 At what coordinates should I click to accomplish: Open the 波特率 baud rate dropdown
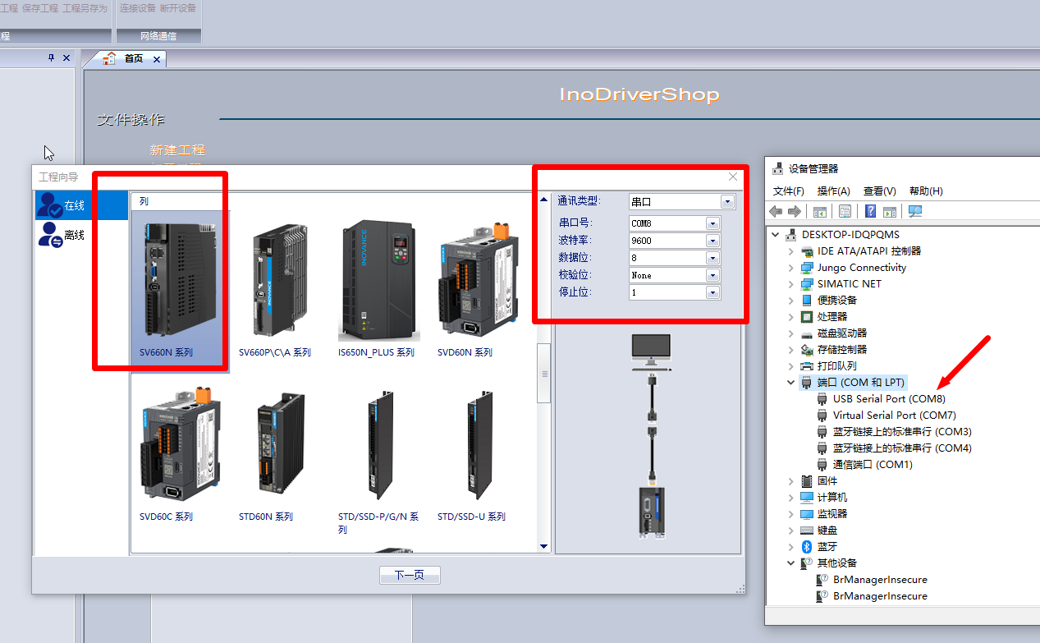click(x=712, y=241)
